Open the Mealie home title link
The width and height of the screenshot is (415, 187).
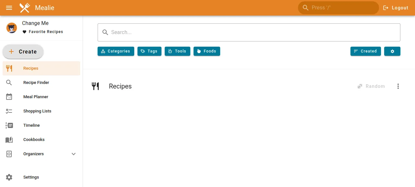pos(44,8)
